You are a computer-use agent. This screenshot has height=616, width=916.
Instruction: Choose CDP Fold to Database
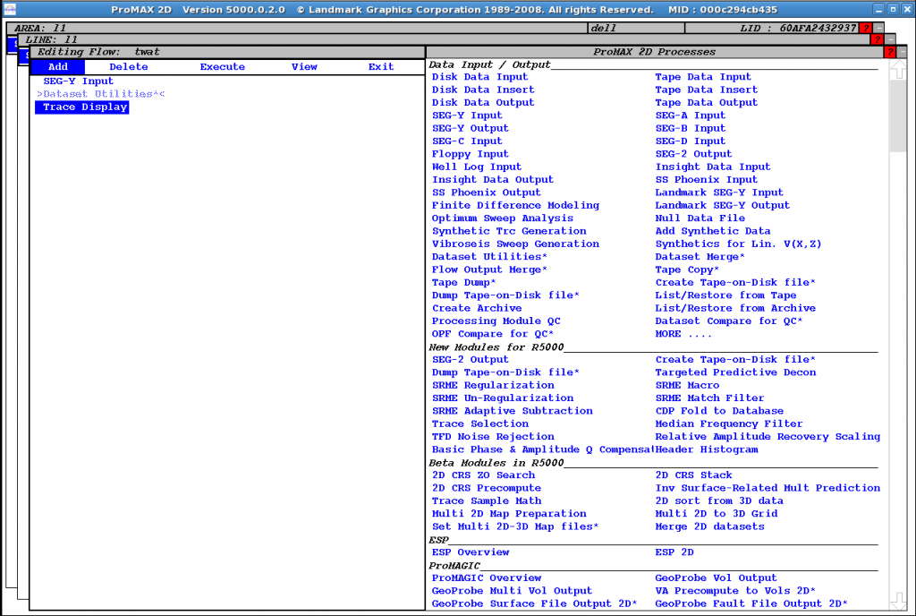719,411
